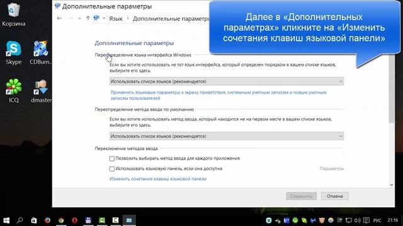Click 'Дополнительные параметры' breadcrumb segment
The width and height of the screenshot is (403, 226).
(171, 18)
